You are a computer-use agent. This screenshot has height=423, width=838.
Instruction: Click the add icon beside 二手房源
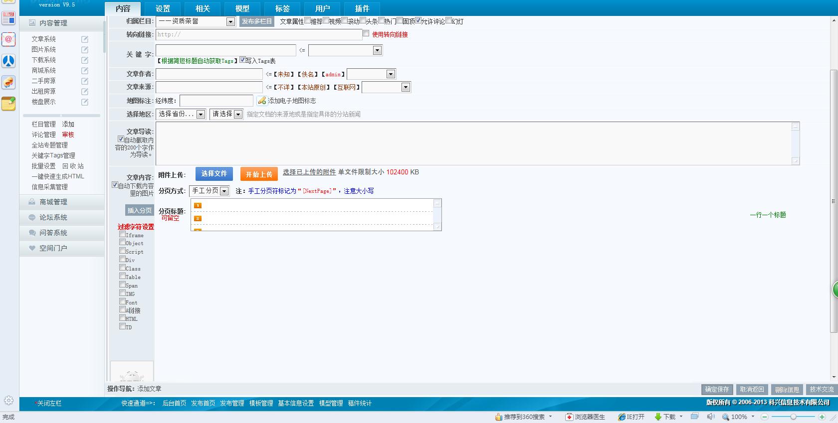click(x=85, y=81)
